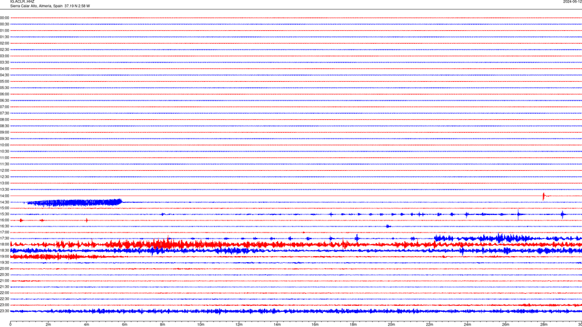Pick the 15:30 trace label

4,214
